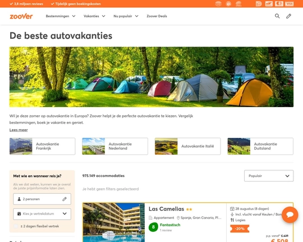Click the write review pencil icon
Image resolution: width=303 pixels, height=242 pixels.
click(x=288, y=16)
